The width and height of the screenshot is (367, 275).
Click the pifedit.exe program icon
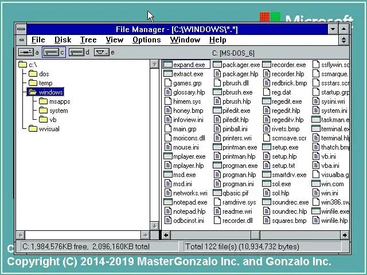coord(217,111)
